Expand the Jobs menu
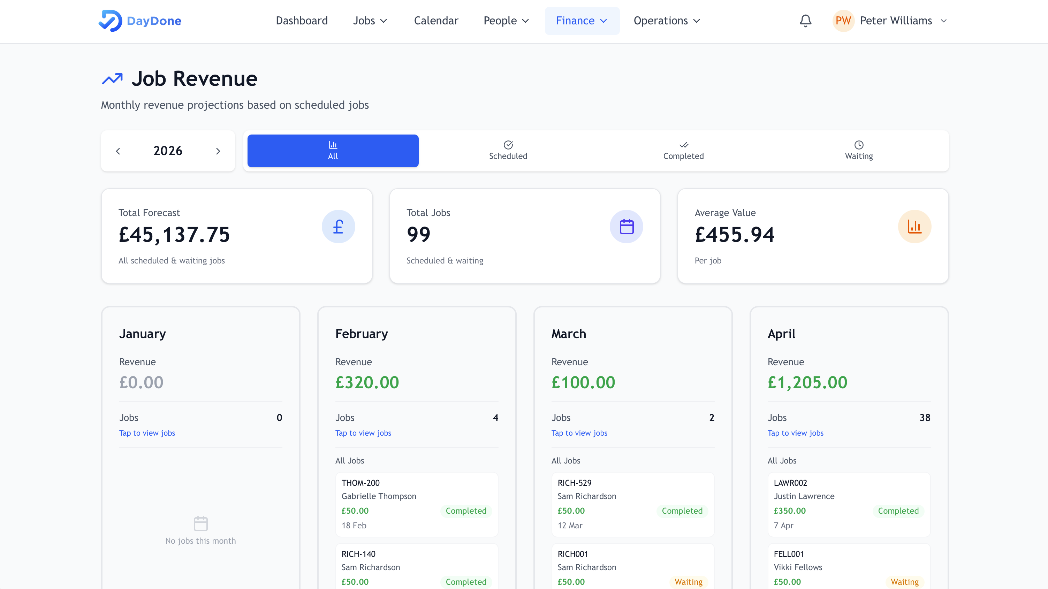1048x589 pixels. coord(370,21)
